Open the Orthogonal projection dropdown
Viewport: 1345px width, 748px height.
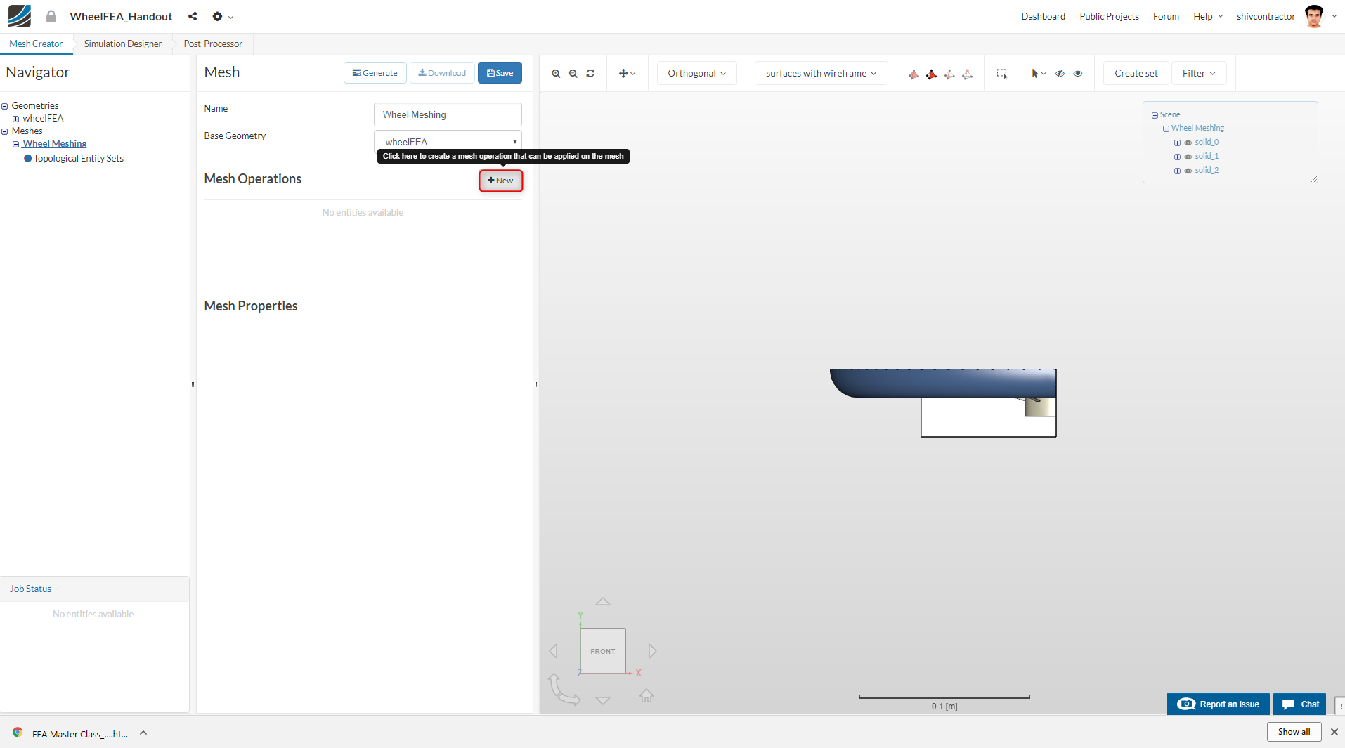(x=696, y=73)
